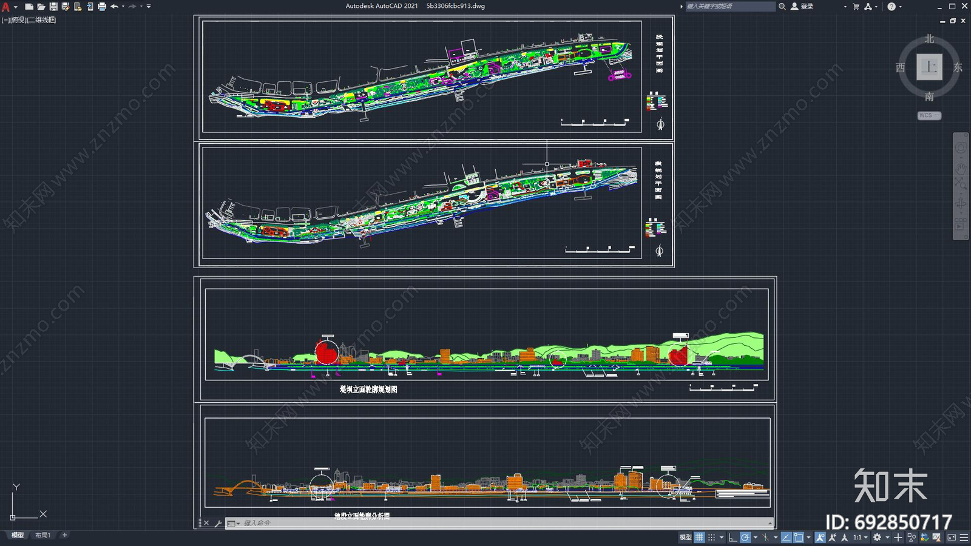Open the Help question mark icon

tap(891, 6)
